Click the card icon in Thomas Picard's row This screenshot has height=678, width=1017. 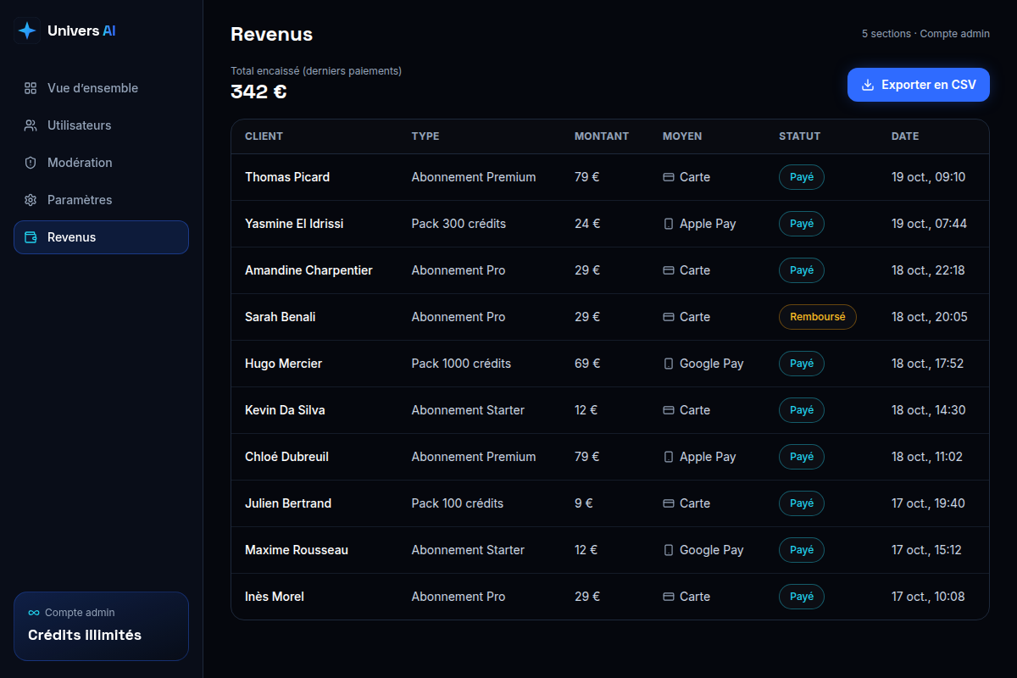pyautogui.click(x=669, y=177)
